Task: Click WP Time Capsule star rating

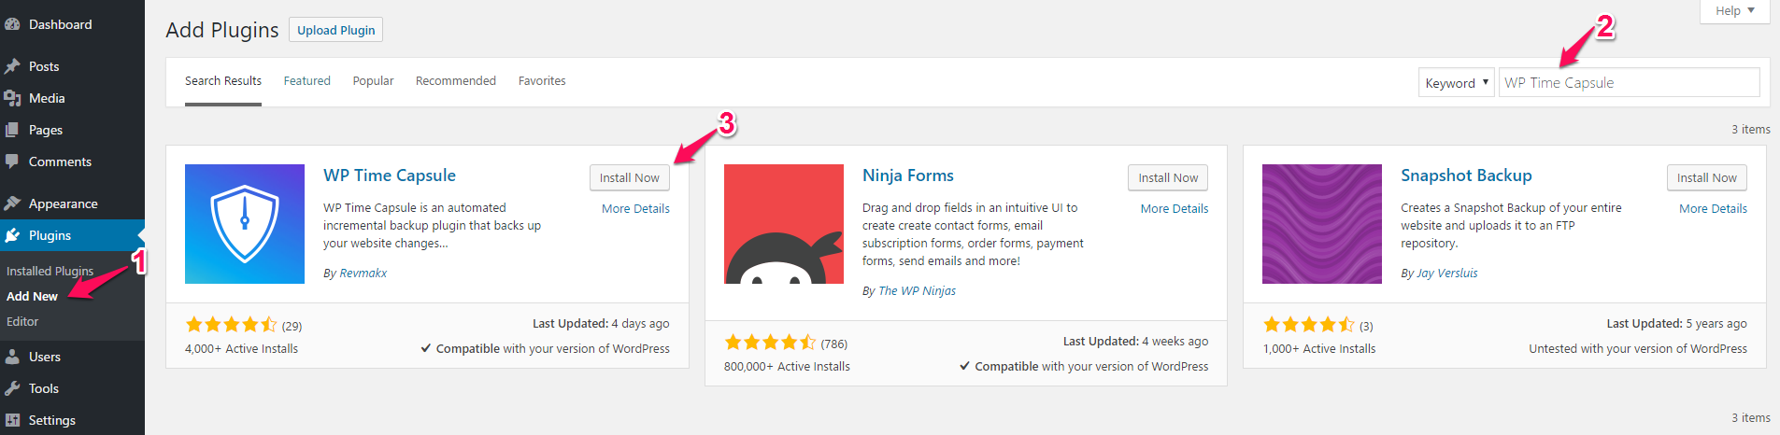Action: (x=231, y=325)
